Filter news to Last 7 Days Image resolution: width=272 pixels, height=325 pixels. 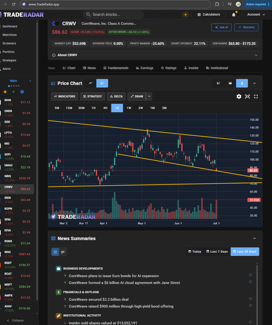217,252
